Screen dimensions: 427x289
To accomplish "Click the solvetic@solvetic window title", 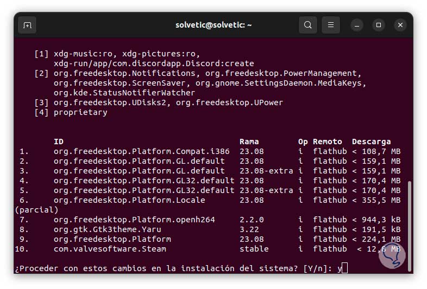I will 213,25.
